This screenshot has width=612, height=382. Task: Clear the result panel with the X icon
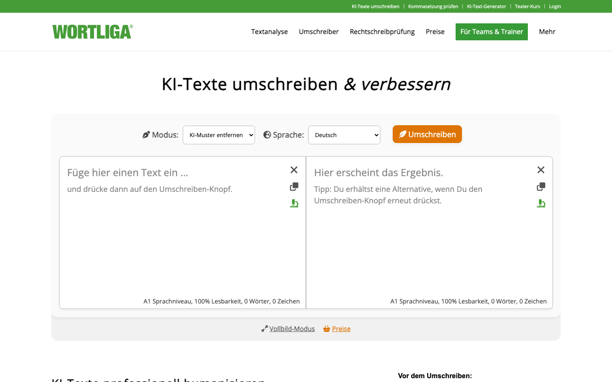click(541, 170)
